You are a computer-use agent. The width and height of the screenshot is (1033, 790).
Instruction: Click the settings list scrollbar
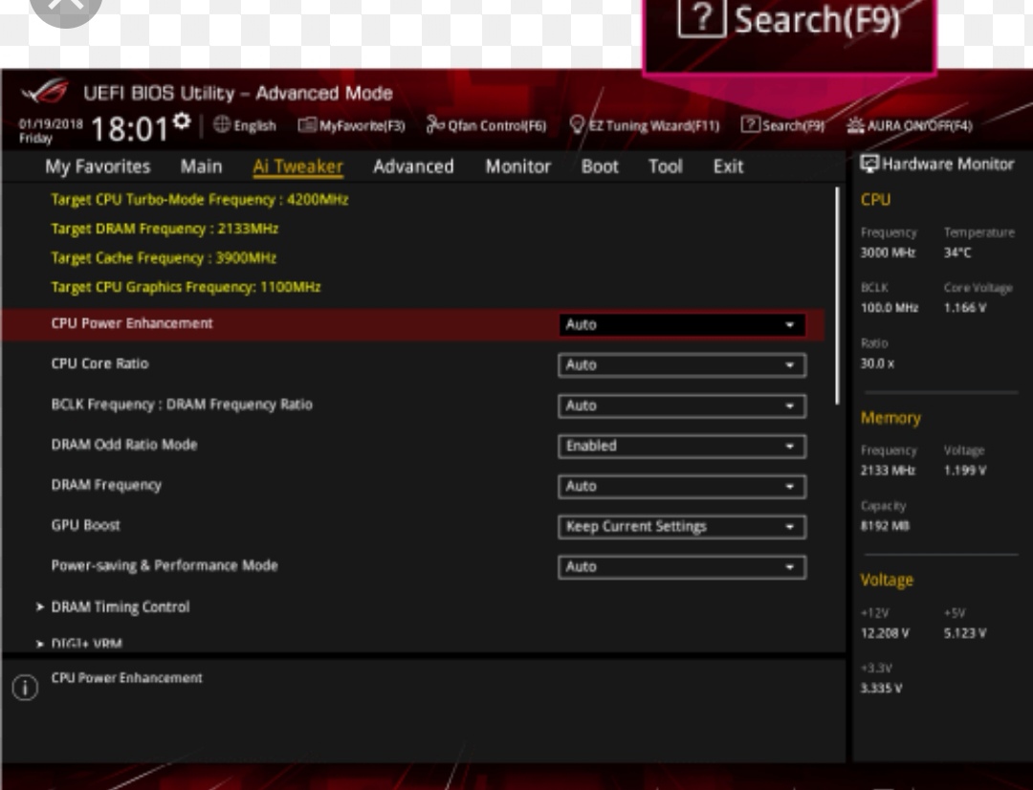[x=837, y=296]
